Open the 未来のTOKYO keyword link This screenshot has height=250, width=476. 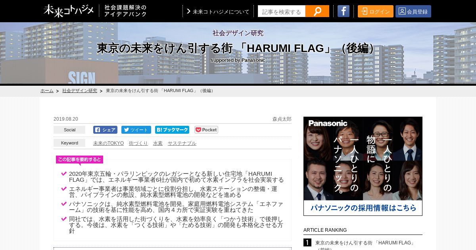click(x=108, y=143)
